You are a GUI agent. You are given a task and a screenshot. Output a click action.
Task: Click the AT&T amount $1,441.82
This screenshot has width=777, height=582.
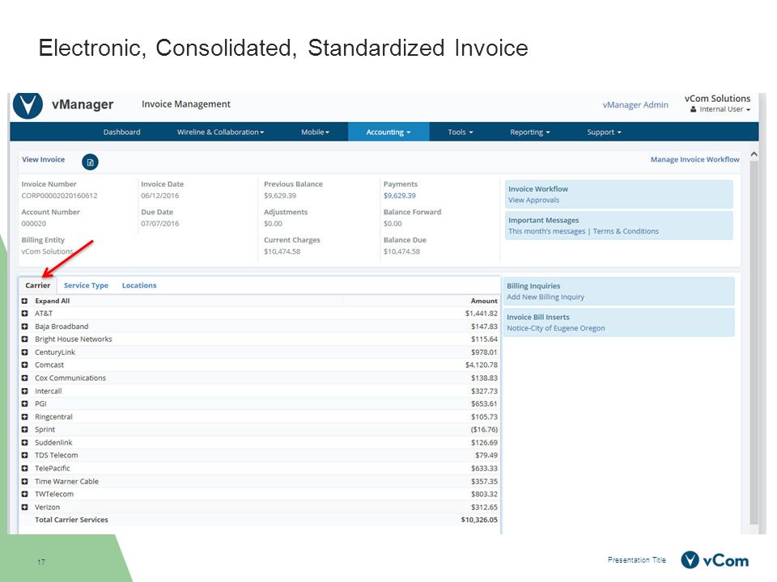click(x=482, y=314)
